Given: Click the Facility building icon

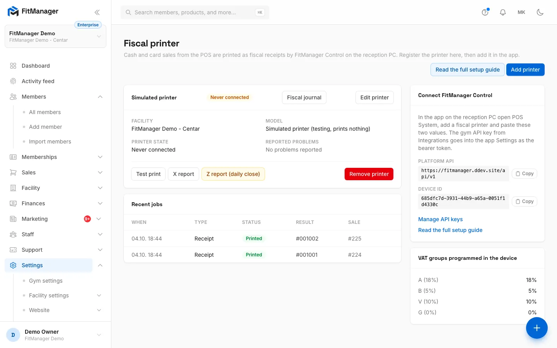Looking at the screenshot, I should [x=13, y=188].
